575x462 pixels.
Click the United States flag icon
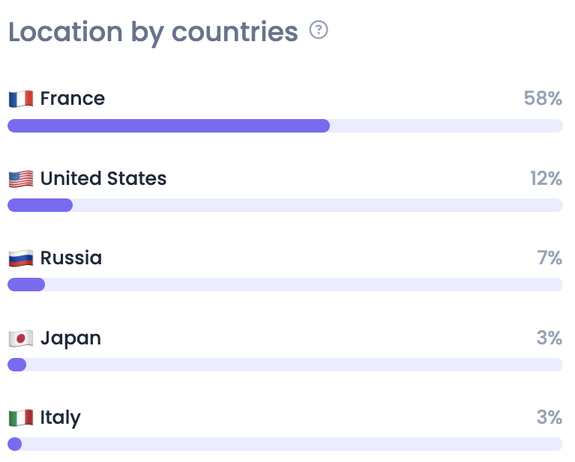21,179
